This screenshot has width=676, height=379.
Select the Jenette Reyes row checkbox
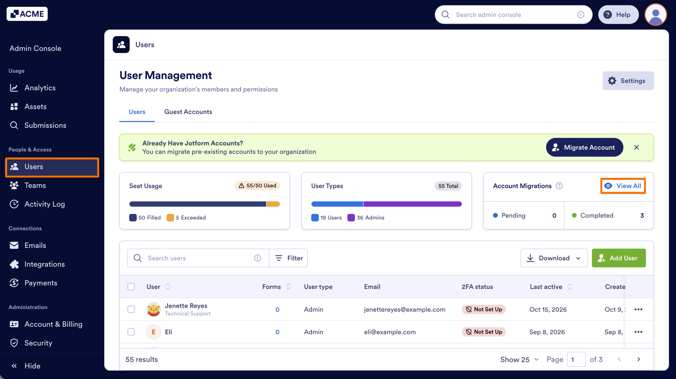point(131,309)
